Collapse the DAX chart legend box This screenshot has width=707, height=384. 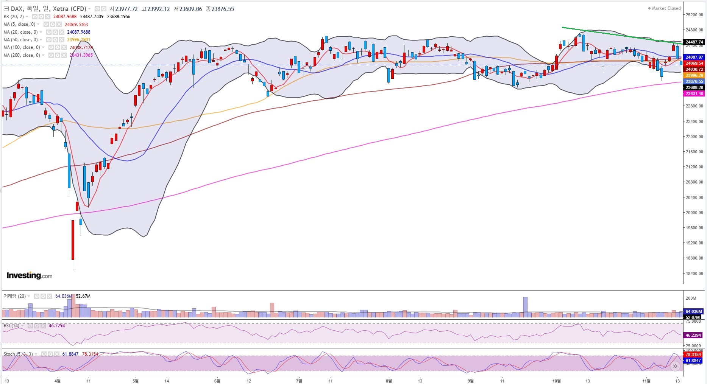[x=6, y=9]
